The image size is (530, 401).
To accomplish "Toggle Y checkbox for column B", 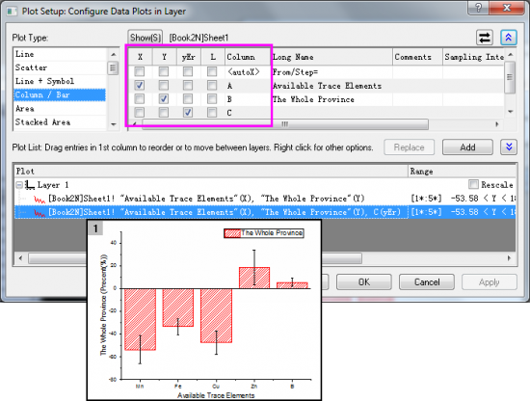I will tap(164, 98).
